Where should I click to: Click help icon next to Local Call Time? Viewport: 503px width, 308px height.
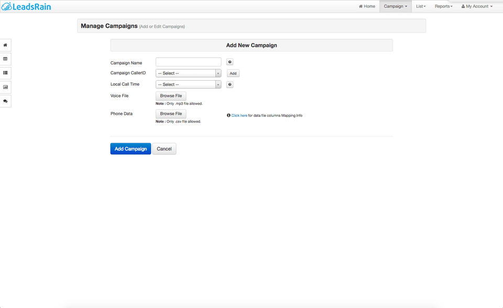[x=229, y=84]
